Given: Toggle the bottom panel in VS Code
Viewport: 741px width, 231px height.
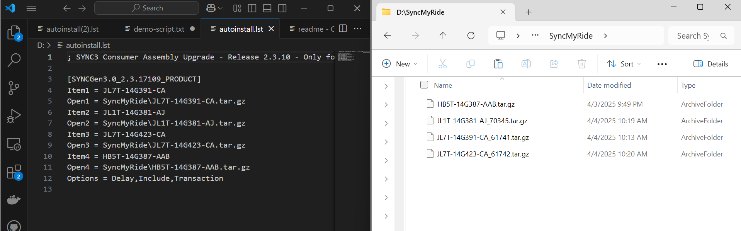Looking at the screenshot, I should pos(267,8).
